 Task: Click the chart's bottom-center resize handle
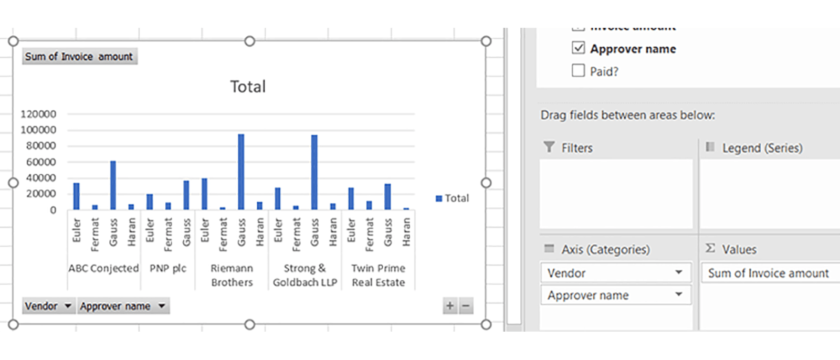(250, 325)
